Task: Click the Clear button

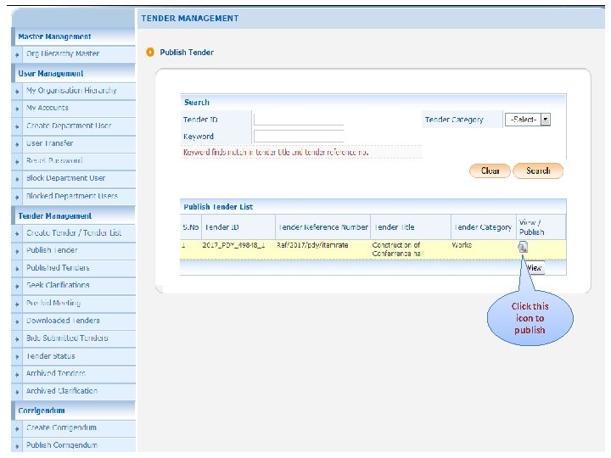Action: pos(490,171)
